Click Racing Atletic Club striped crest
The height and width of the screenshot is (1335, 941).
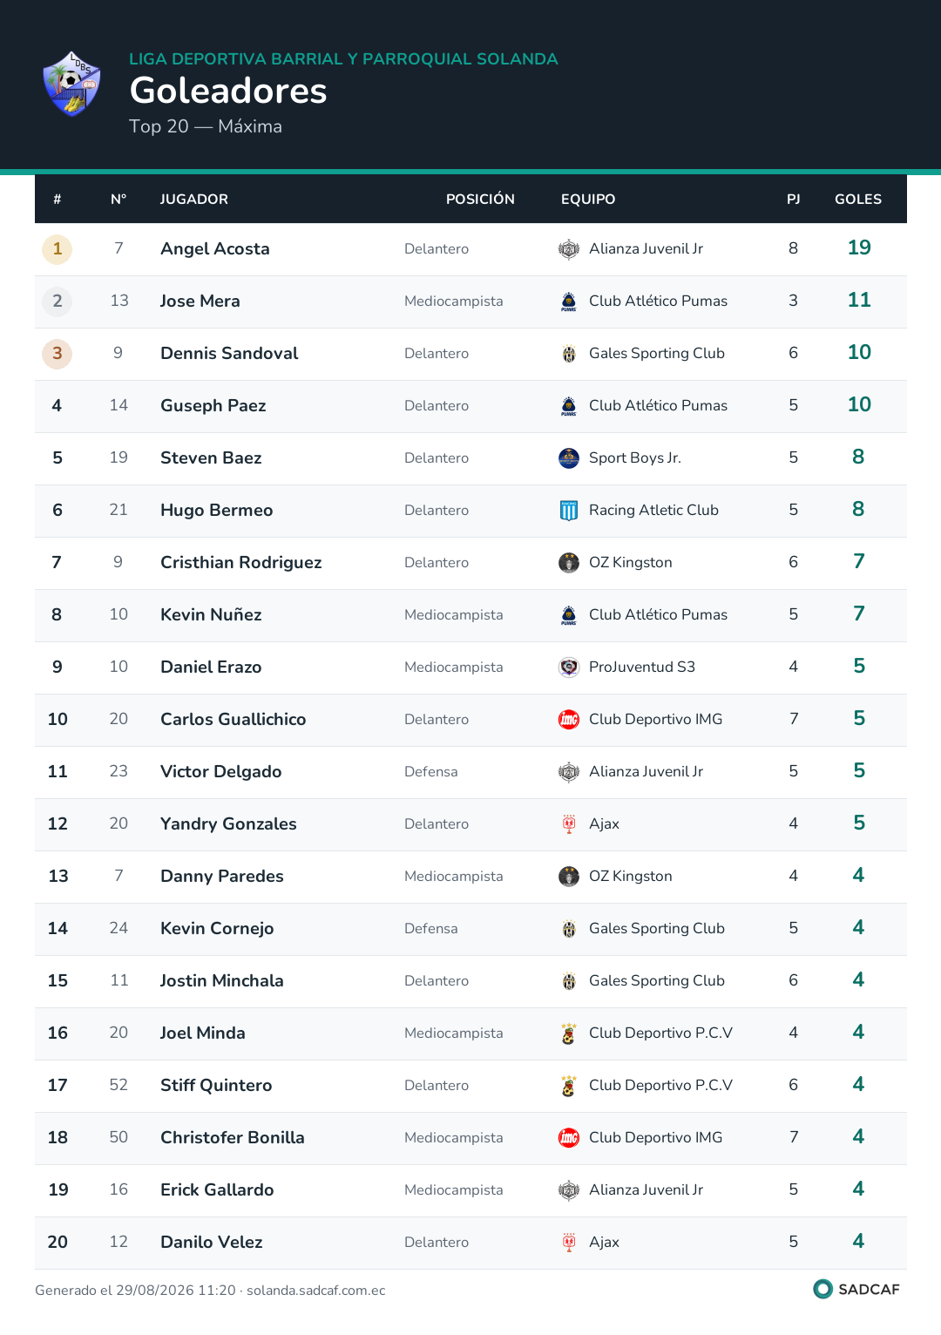569,511
